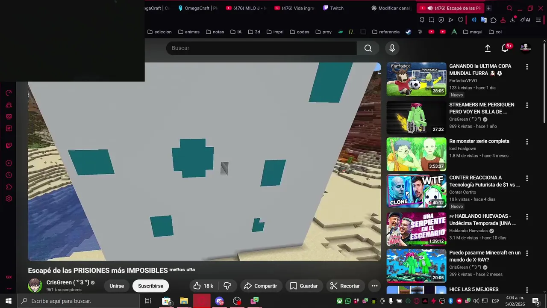Open the Steam bookmark icon
This screenshot has height=308, width=547.
[409, 32]
